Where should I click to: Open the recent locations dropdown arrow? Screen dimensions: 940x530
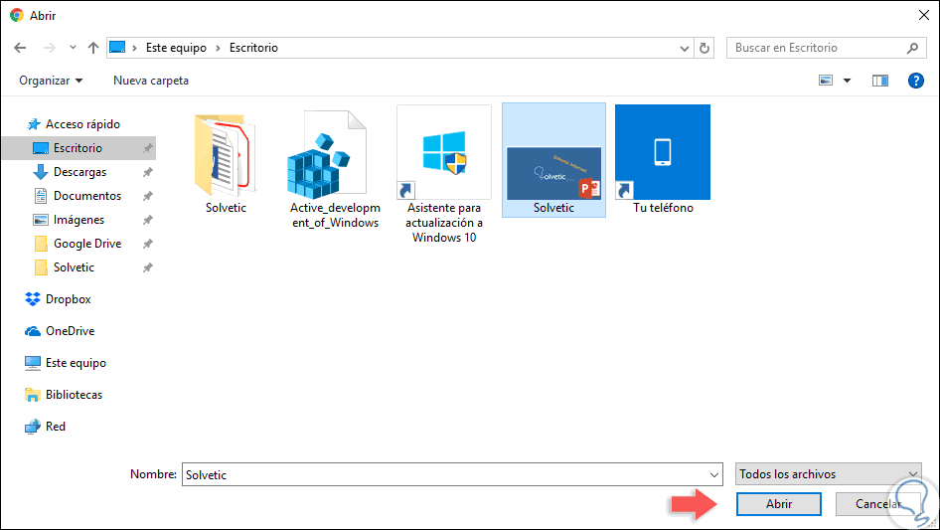(74, 48)
